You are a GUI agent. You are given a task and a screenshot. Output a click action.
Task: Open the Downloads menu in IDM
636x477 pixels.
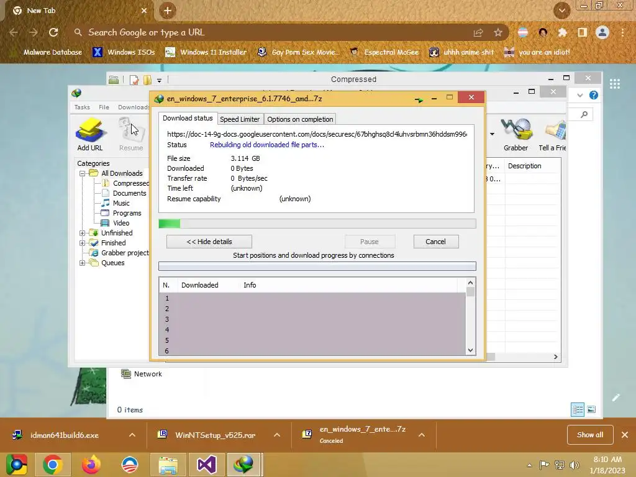(x=134, y=107)
